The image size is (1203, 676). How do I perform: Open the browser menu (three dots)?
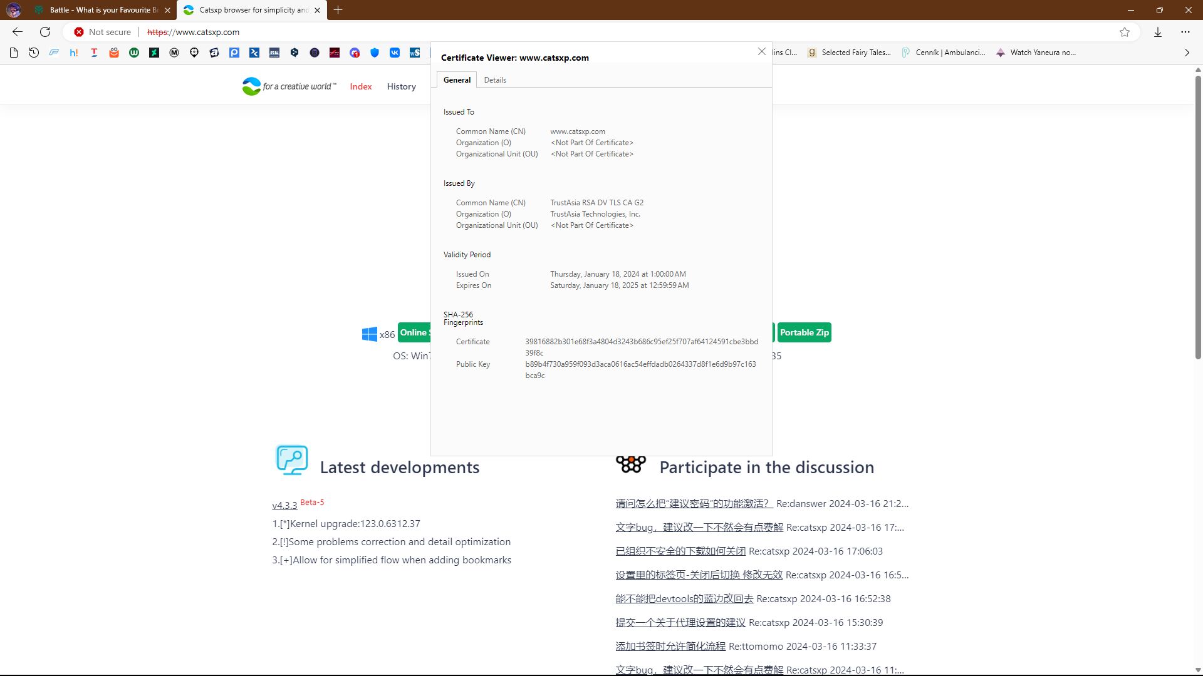pyautogui.click(x=1185, y=32)
